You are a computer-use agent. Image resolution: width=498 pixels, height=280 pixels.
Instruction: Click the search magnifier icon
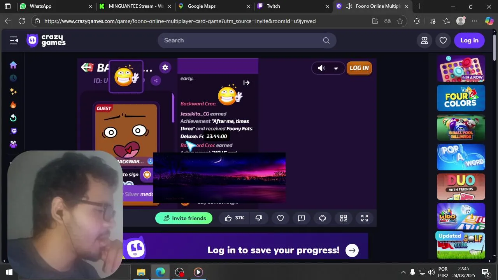coord(326,40)
